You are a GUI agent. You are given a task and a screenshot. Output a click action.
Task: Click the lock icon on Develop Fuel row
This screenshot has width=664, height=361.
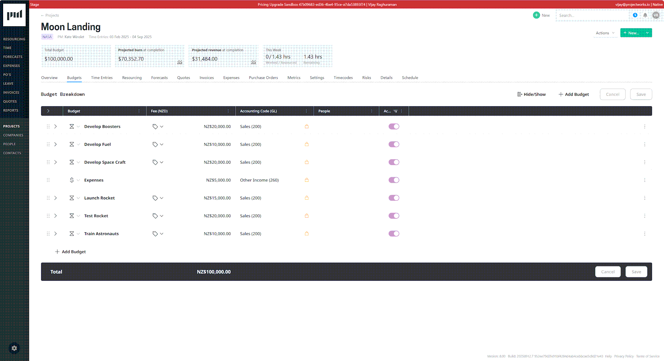[306, 144]
